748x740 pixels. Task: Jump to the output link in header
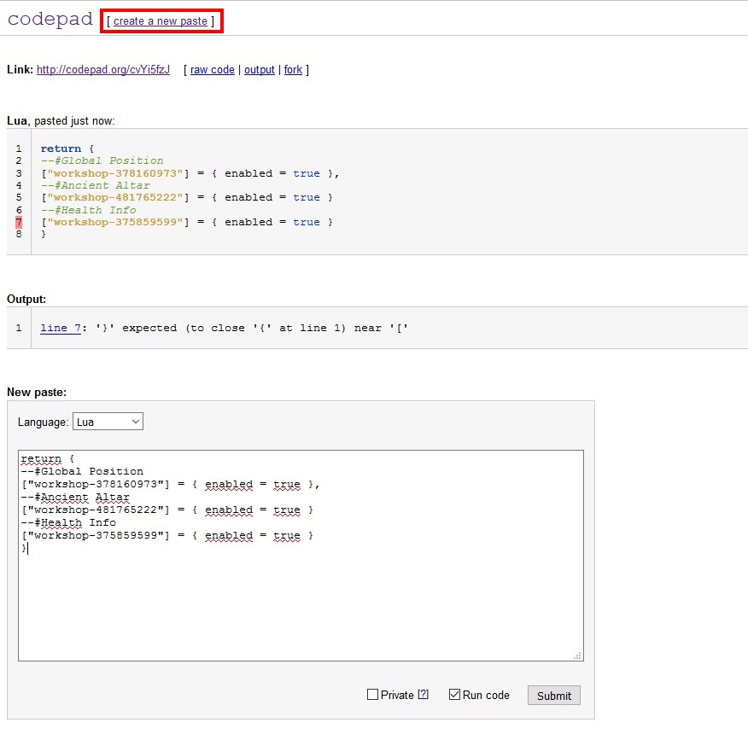[260, 70]
